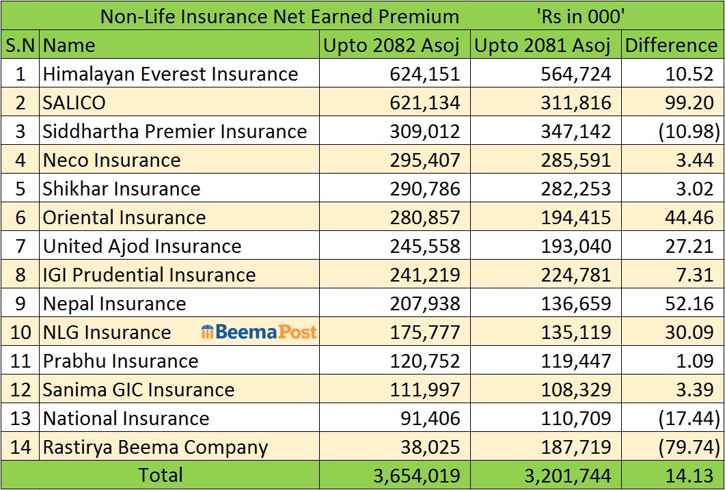This screenshot has height=490, width=725.
Task: Select Siddhartha Premier Insurance difference value (10.98)
Action: 689,131
